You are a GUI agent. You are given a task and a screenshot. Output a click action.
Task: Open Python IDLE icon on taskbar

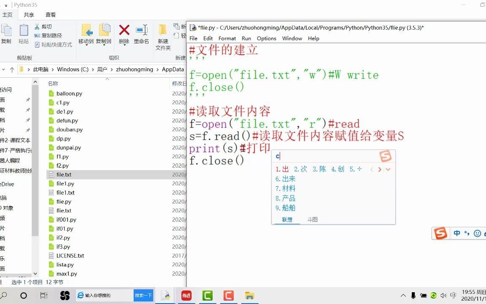tap(165, 295)
